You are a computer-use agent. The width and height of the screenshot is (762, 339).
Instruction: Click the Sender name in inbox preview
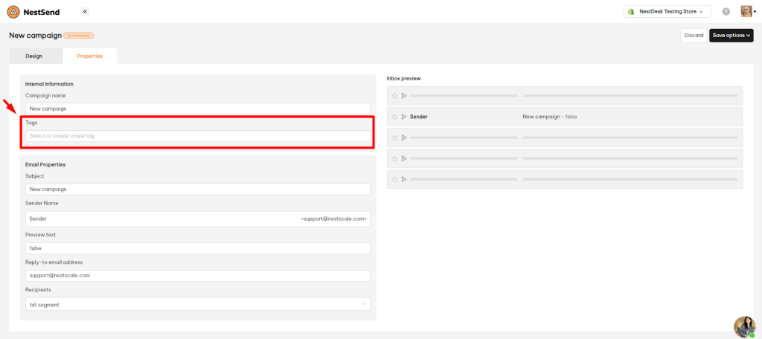pyautogui.click(x=418, y=117)
